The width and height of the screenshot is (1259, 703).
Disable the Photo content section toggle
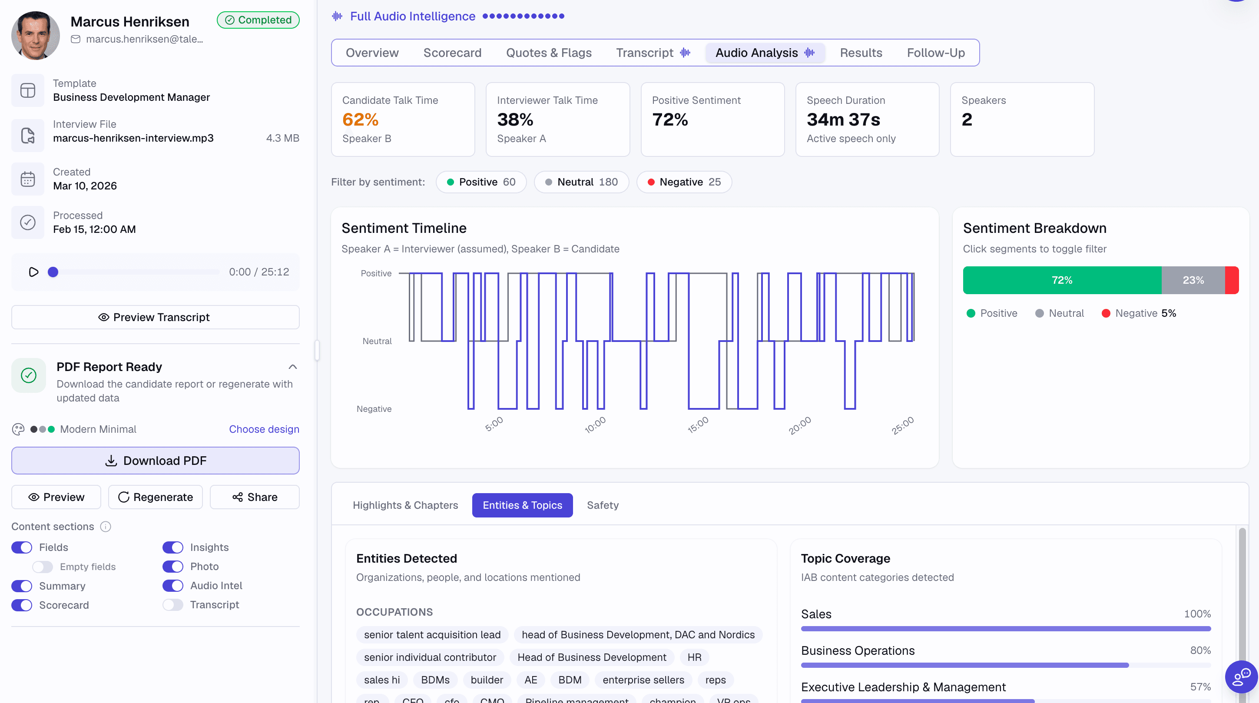click(172, 566)
